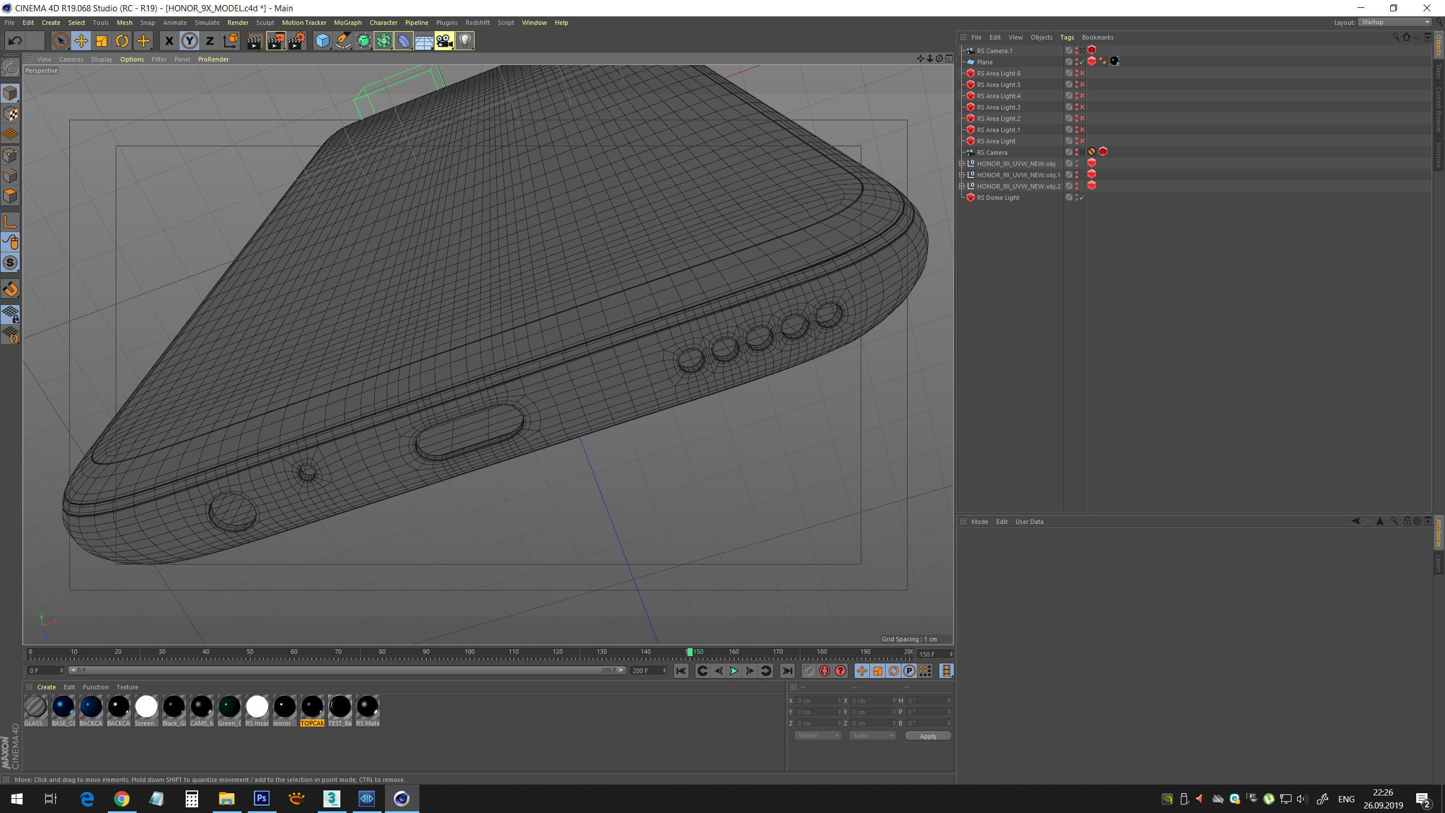Enable RS Area Light.6 red cross toggle
Viewport: 1445px width, 813px height.
(1082, 73)
